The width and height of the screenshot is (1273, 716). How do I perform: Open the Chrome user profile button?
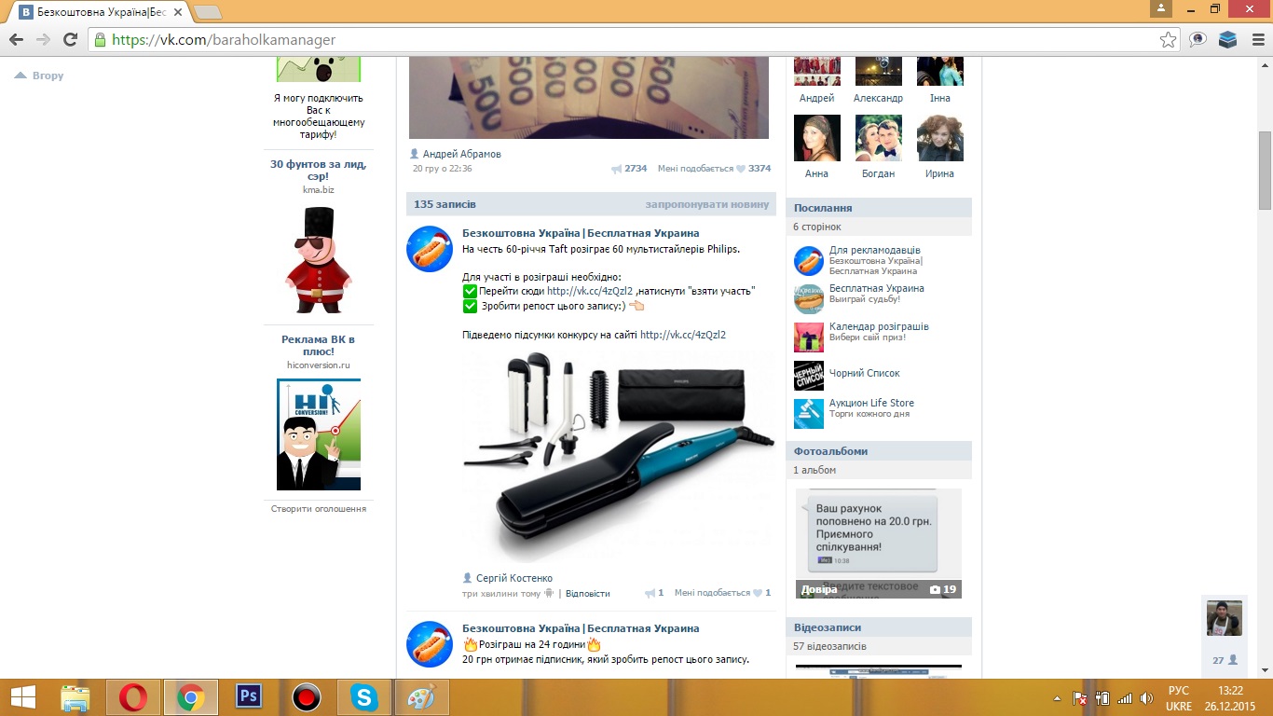[1160, 8]
